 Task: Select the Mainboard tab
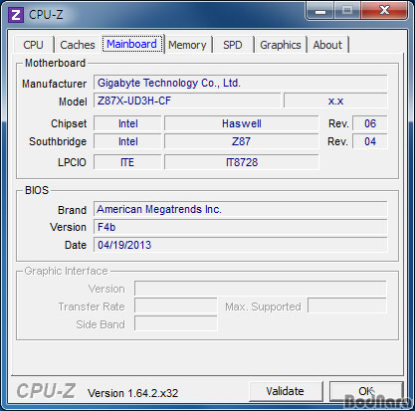(x=132, y=44)
